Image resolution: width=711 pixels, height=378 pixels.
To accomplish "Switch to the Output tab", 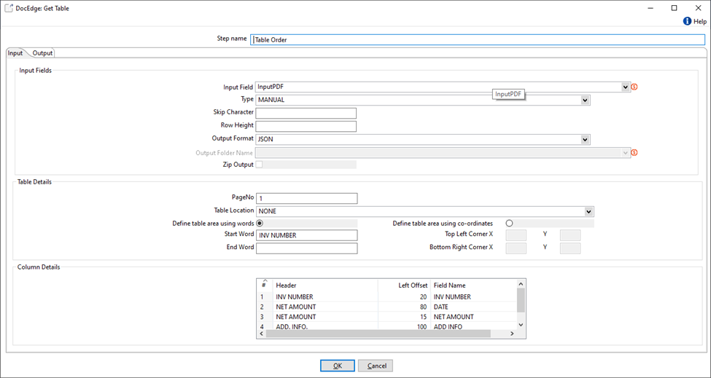I will (42, 53).
